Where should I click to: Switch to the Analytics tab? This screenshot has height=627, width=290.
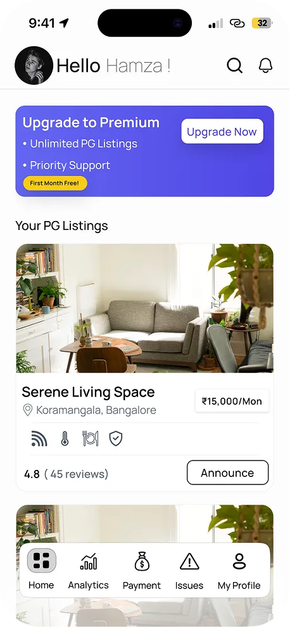coord(89,571)
